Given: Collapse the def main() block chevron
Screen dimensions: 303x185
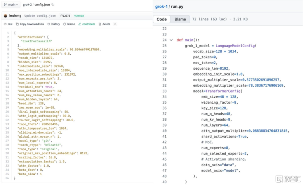Looking at the screenshot, I should tap(171, 40).
